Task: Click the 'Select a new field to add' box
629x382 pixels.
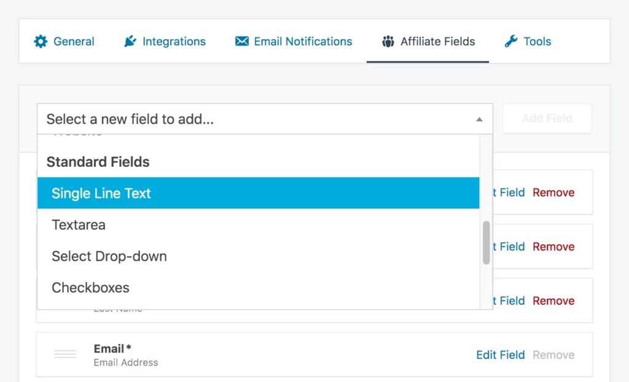Action: point(246,118)
